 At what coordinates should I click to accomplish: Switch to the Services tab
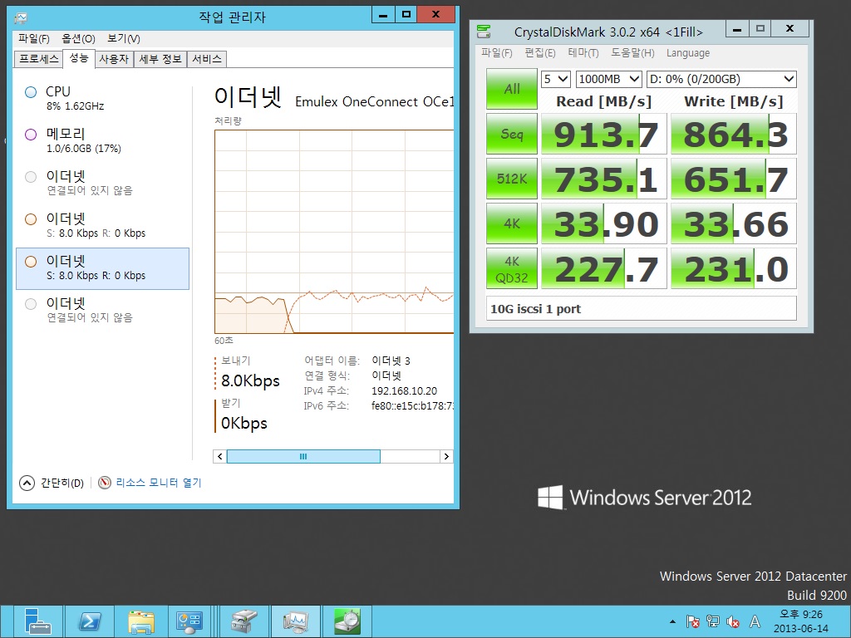[207, 59]
